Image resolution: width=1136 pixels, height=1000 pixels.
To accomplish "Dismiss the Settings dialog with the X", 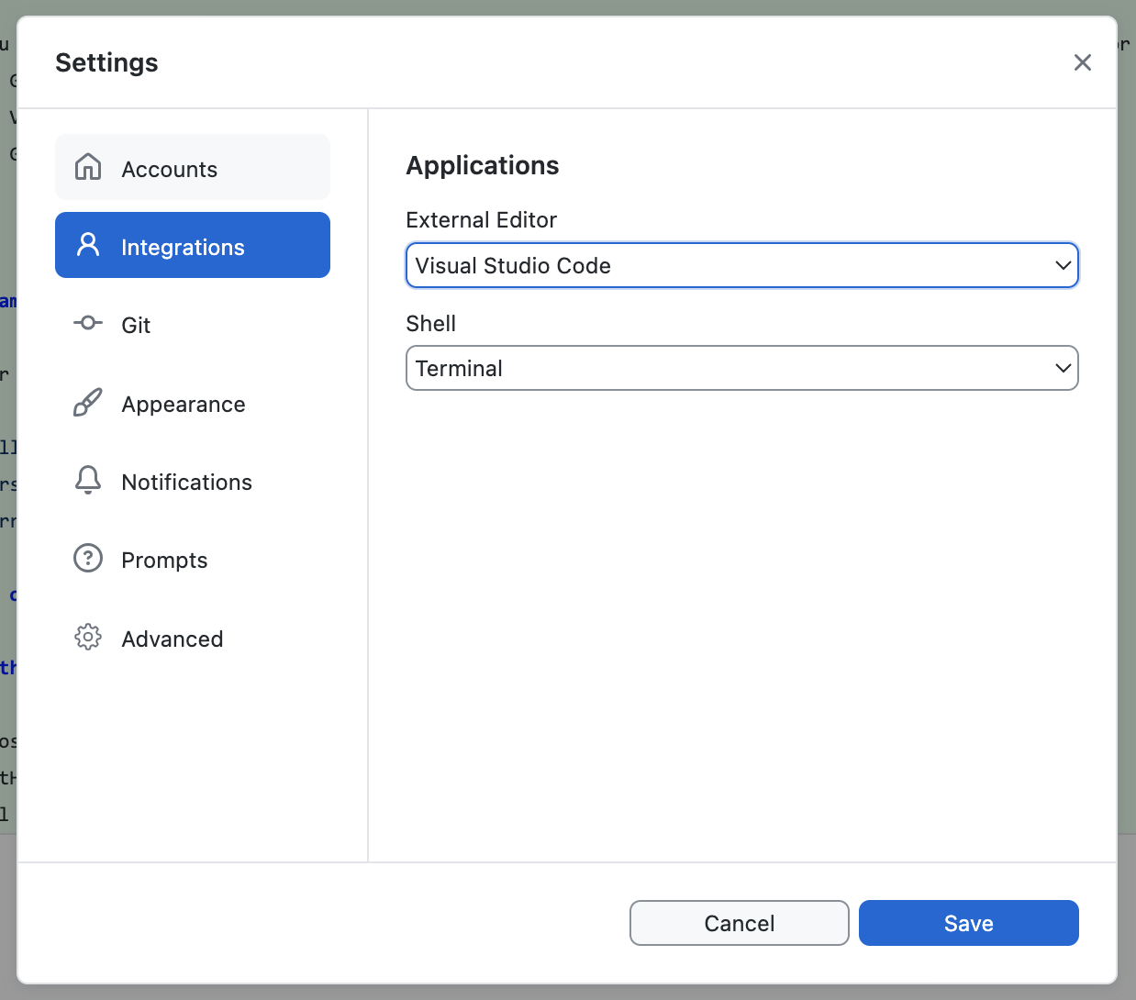I will pos(1083,62).
